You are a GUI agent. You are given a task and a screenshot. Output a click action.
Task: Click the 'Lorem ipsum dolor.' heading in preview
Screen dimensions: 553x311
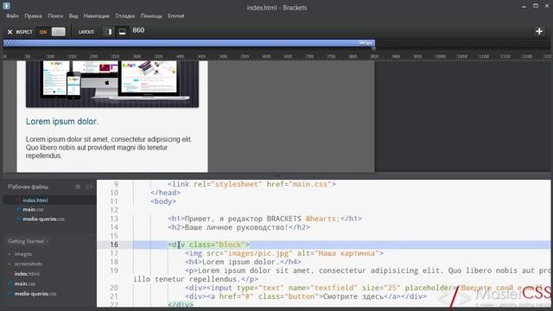pos(62,121)
